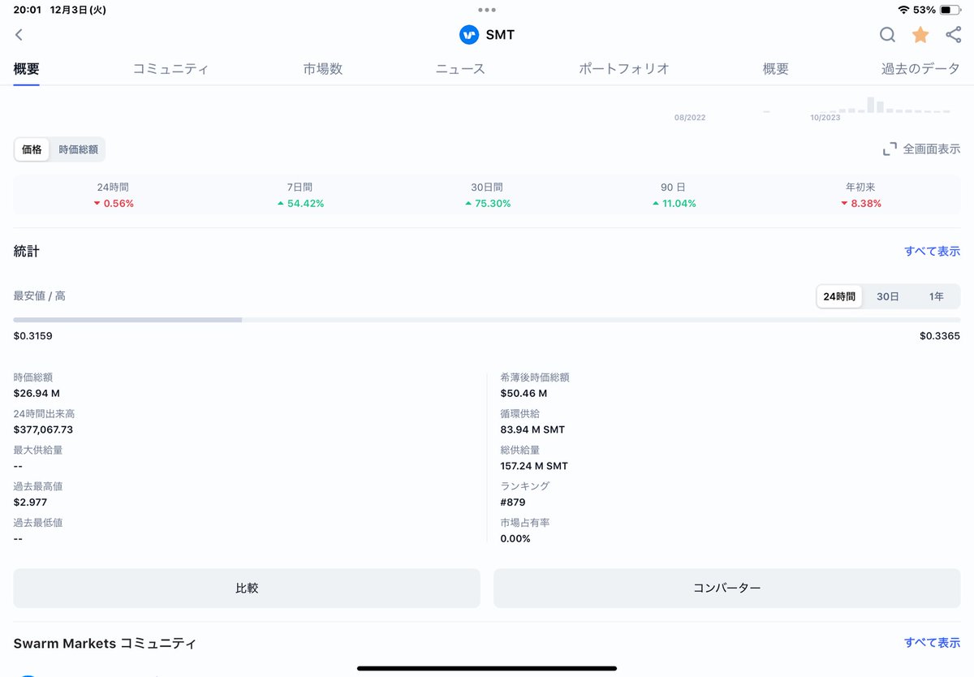Screen dimensions: 974x677
Task: Tap 時価総額 value $26.94 M
Action: tap(37, 394)
